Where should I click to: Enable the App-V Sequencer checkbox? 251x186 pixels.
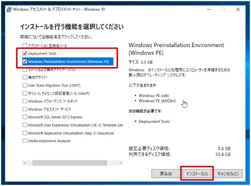pyautogui.click(x=25, y=133)
